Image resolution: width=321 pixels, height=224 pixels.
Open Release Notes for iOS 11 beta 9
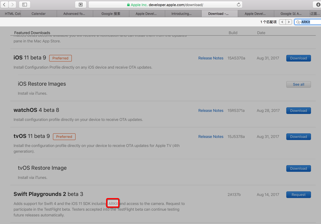pyautogui.click(x=211, y=58)
